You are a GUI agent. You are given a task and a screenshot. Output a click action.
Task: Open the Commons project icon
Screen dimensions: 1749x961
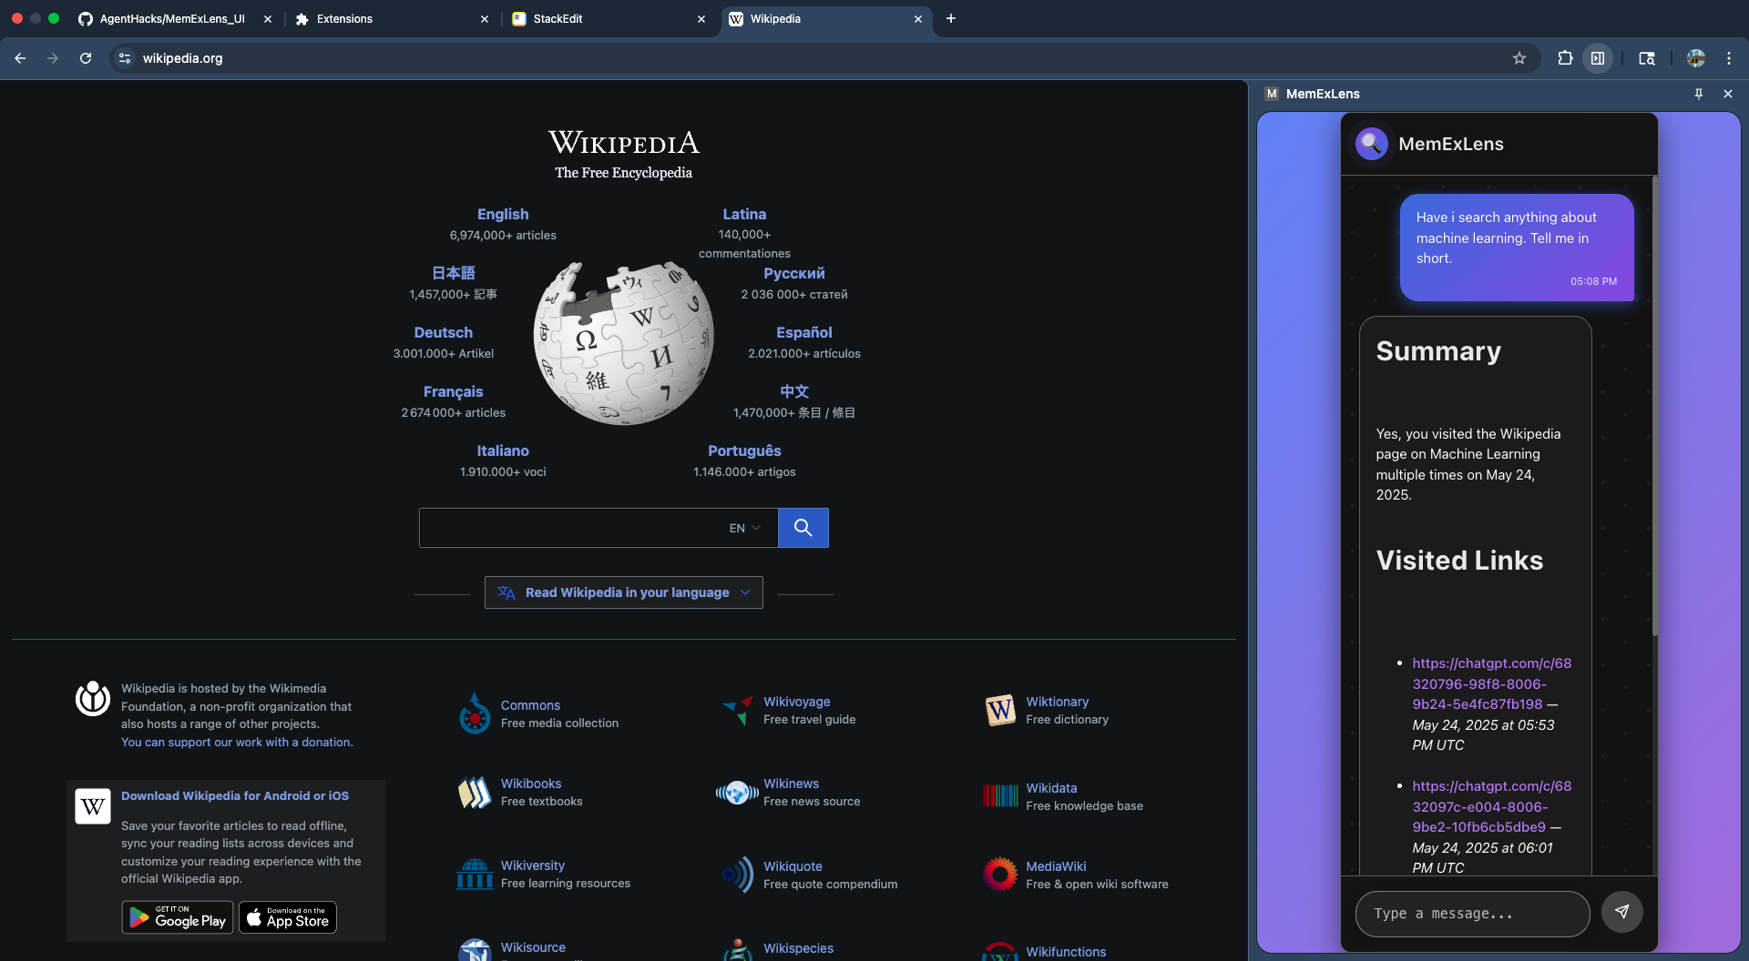click(x=475, y=713)
